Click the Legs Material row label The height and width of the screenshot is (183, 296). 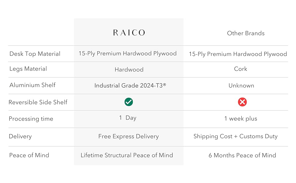click(x=28, y=69)
